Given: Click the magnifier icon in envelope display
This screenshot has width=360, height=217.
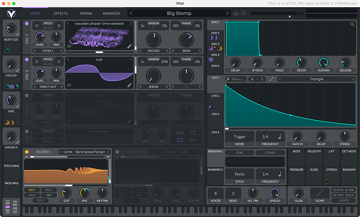Looking at the screenshot, I should point(352,24).
